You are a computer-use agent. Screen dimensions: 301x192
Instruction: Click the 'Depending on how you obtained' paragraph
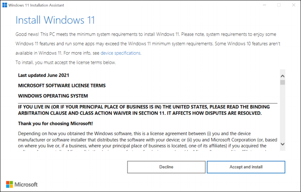pos(148,142)
